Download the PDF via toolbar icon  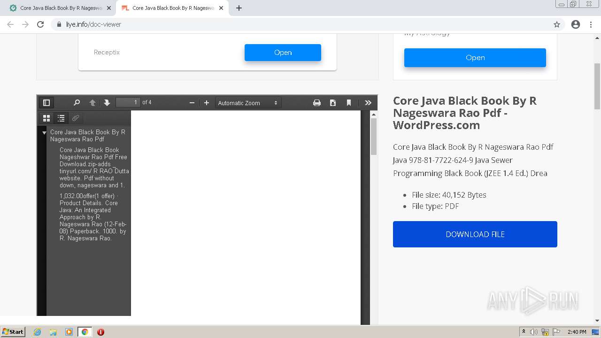[333, 103]
